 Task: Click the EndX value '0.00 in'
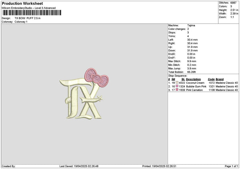click(x=191, y=54)
